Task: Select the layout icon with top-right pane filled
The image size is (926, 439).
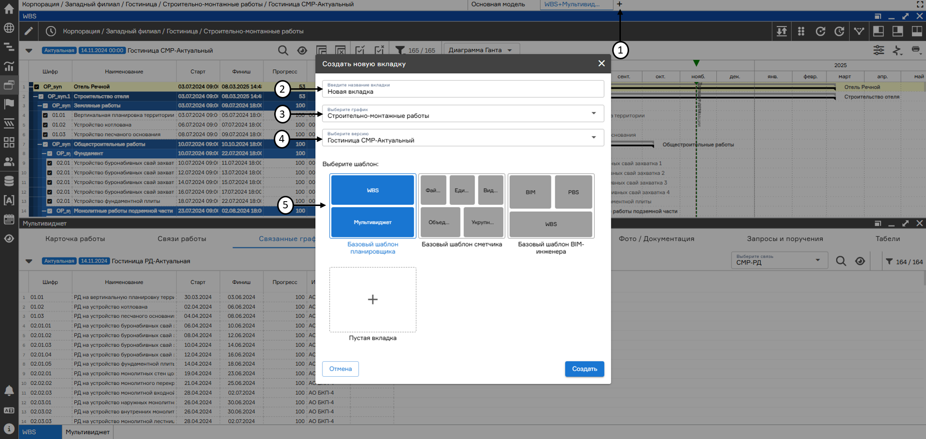Action: point(898,31)
